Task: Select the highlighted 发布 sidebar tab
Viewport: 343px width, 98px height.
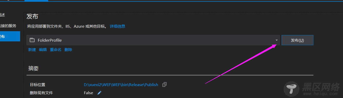Action: (10, 36)
